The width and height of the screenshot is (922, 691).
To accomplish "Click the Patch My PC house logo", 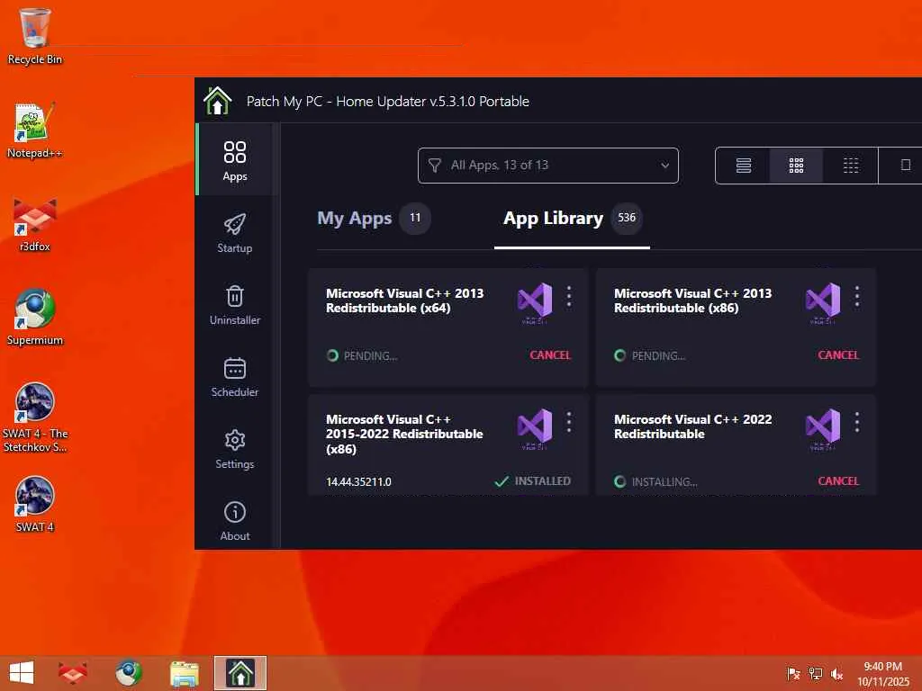I will tap(218, 101).
